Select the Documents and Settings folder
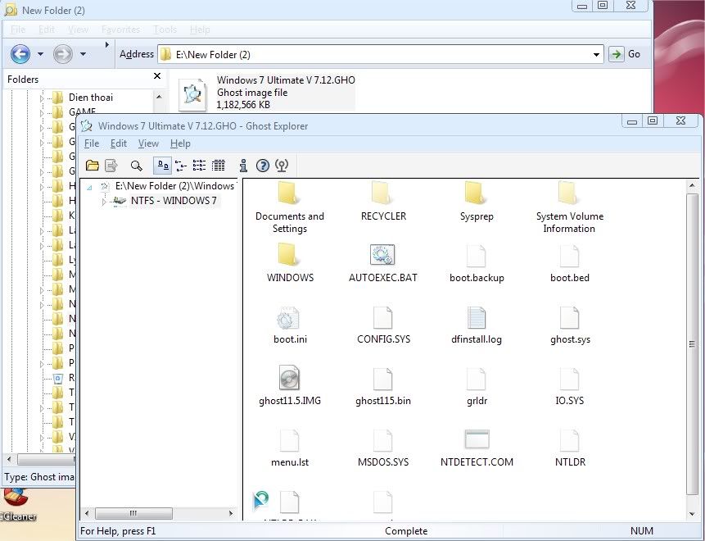This screenshot has width=705, height=541. pyautogui.click(x=290, y=207)
